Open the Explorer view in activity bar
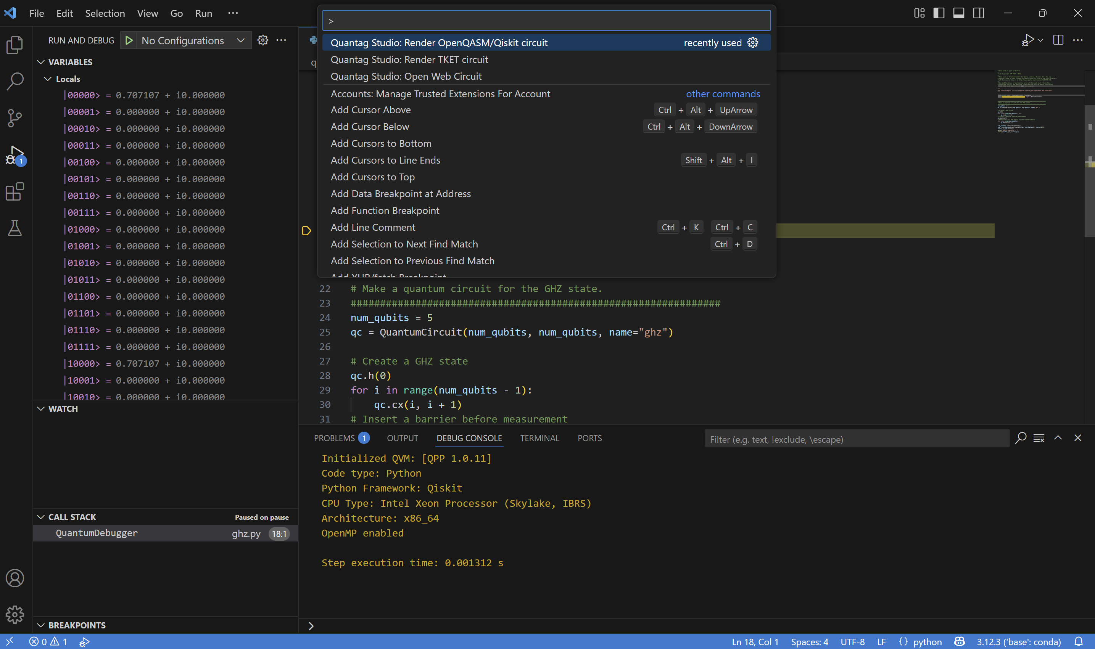Screen dimensions: 1095x649 tap(14, 45)
